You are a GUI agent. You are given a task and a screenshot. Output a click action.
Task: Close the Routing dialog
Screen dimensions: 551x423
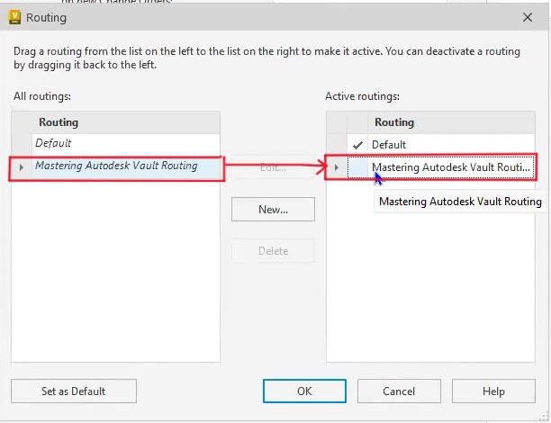point(527,17)
